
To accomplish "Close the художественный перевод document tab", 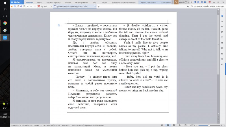I will 95,6.
